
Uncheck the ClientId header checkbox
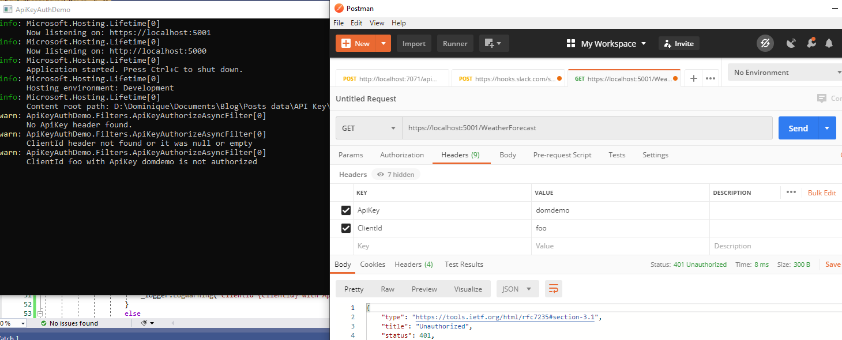click(346, 228)
